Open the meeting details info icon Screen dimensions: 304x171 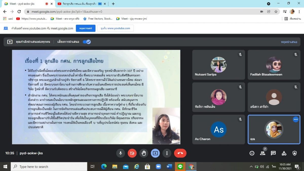click(252, 153)
